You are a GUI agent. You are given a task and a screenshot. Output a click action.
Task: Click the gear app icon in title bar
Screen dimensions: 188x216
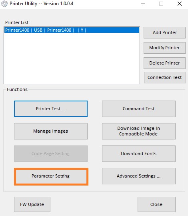coord(4,4)
